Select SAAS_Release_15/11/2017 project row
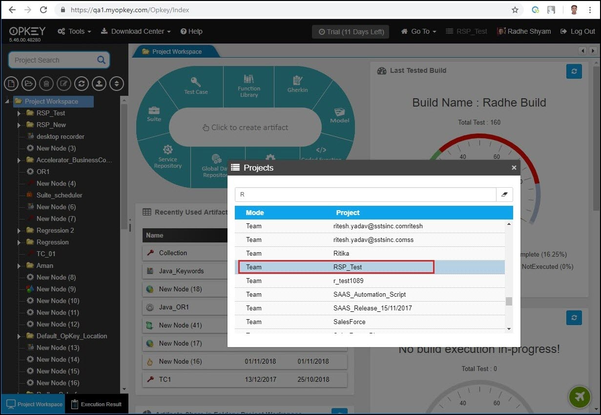 coord(370,308)
